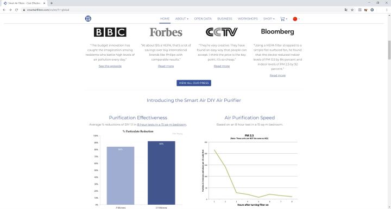
Task: Open the shopping cart icon
Action: 282,19
